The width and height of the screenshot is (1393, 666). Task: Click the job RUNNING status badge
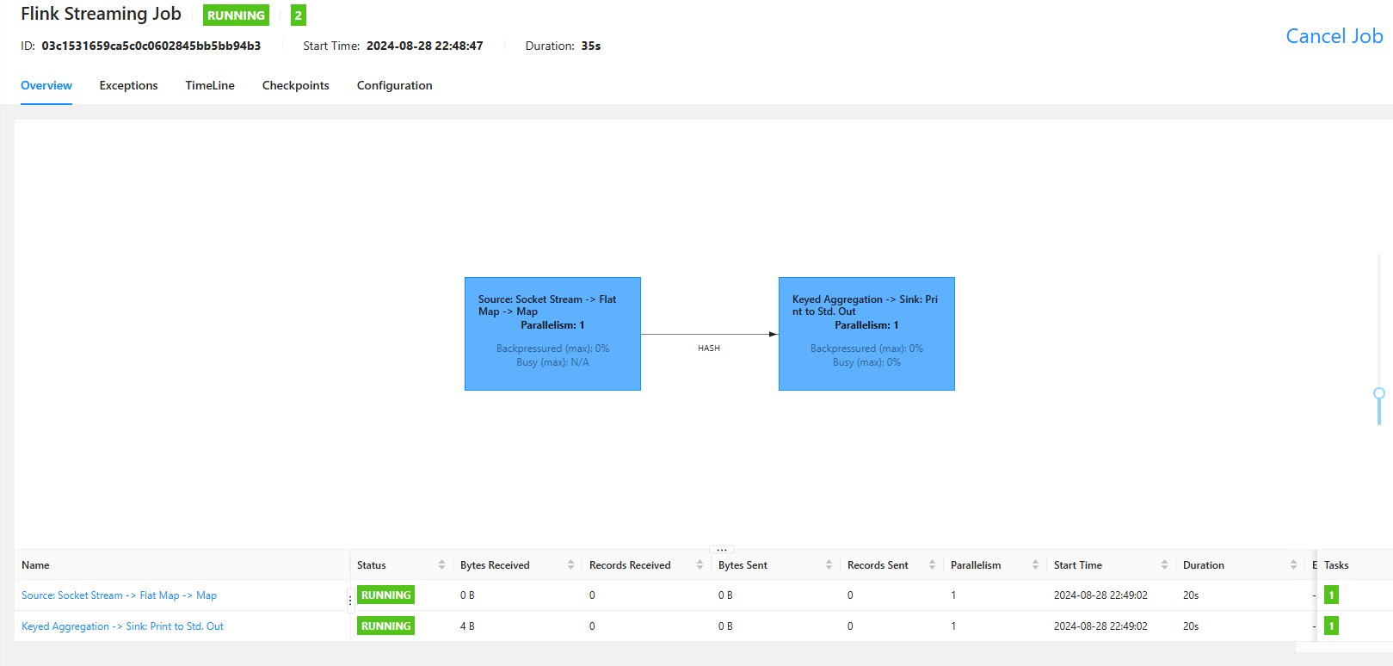(236, 15)
